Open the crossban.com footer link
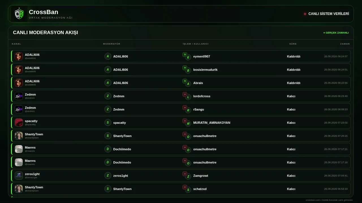 pyautogui.click(x=313, y=200)
